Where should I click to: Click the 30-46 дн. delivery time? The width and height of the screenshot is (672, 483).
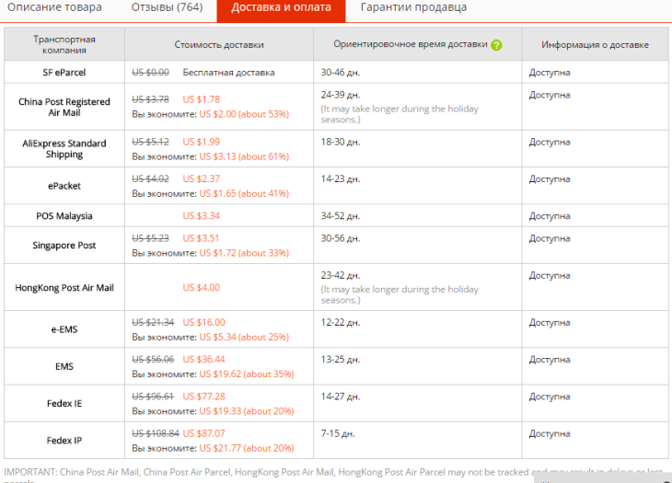[x=341, y=73]
